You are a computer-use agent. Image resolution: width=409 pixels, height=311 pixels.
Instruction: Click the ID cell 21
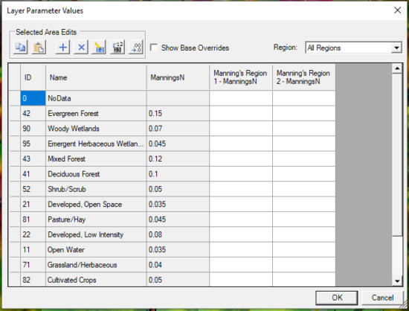(x=33, y=205)
